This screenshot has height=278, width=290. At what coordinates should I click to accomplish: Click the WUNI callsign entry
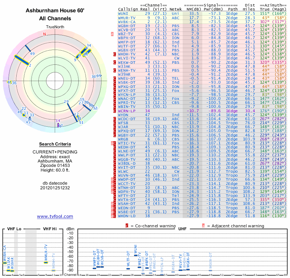pos(123,14)
